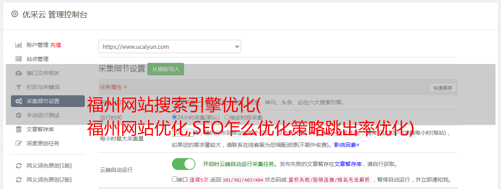Collapse the 任务属性 section
Screen dimensions: 501x189
click(x=113, y=87)
